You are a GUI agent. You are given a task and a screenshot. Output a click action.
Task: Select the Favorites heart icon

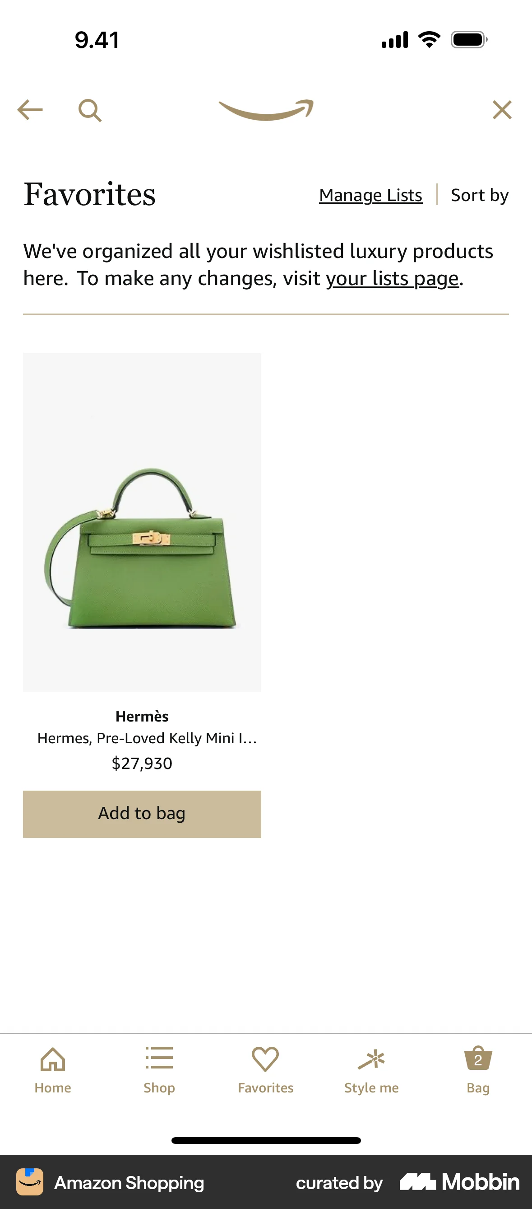click(265, 1059)
